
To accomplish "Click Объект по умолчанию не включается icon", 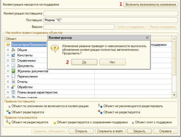I will point(9,106).
